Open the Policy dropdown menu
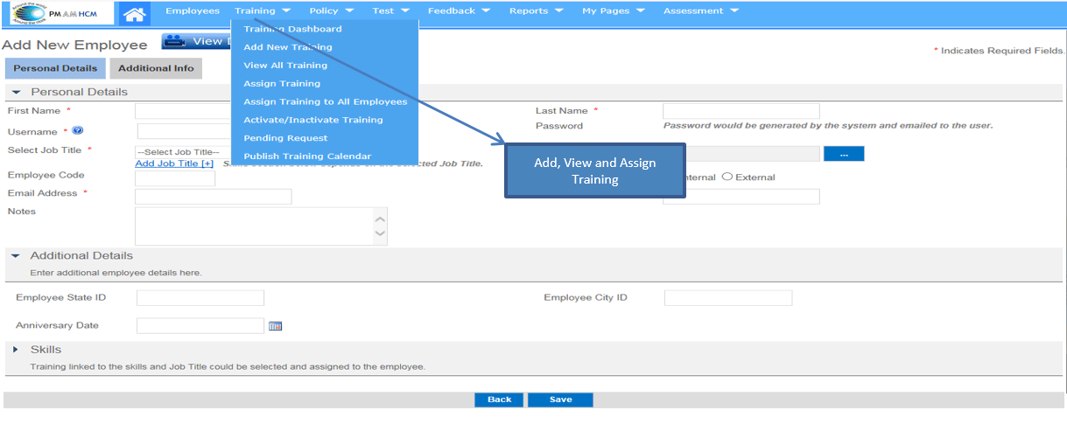Image resolution: width=1067 pixels, height=424 pixels. tap(332, 11)
